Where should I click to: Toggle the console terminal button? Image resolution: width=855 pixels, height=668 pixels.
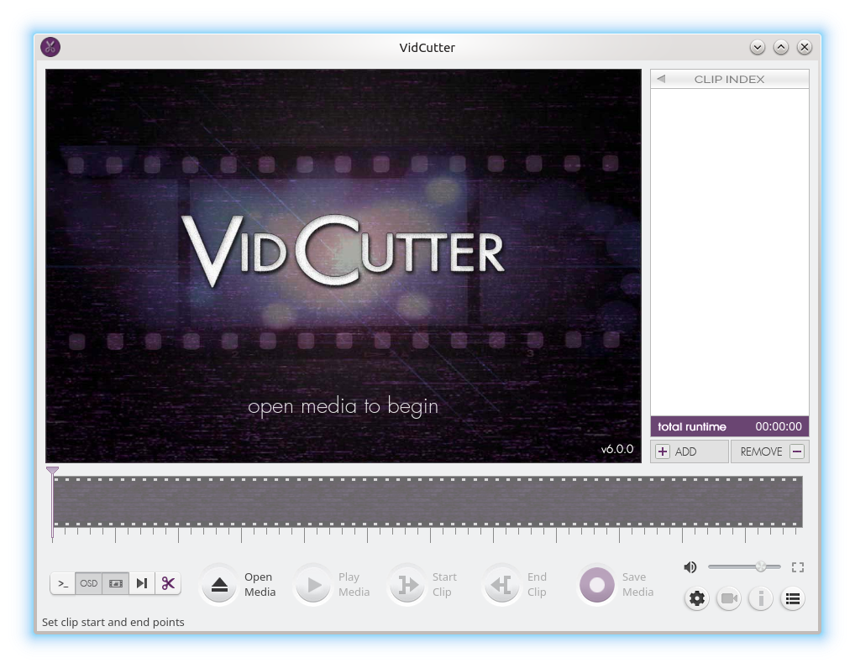point(63,583)
